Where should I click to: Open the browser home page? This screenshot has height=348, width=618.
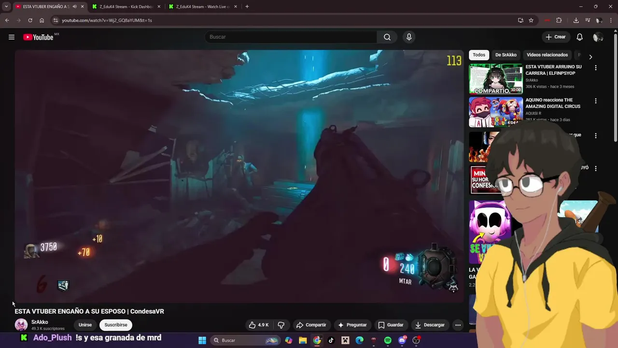(x=42, y=20)
